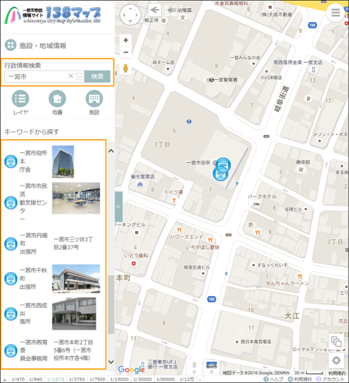Screen dimensions: 349x383
Task: Open the hamburger menu on the map
Action: tap(336, 13)
